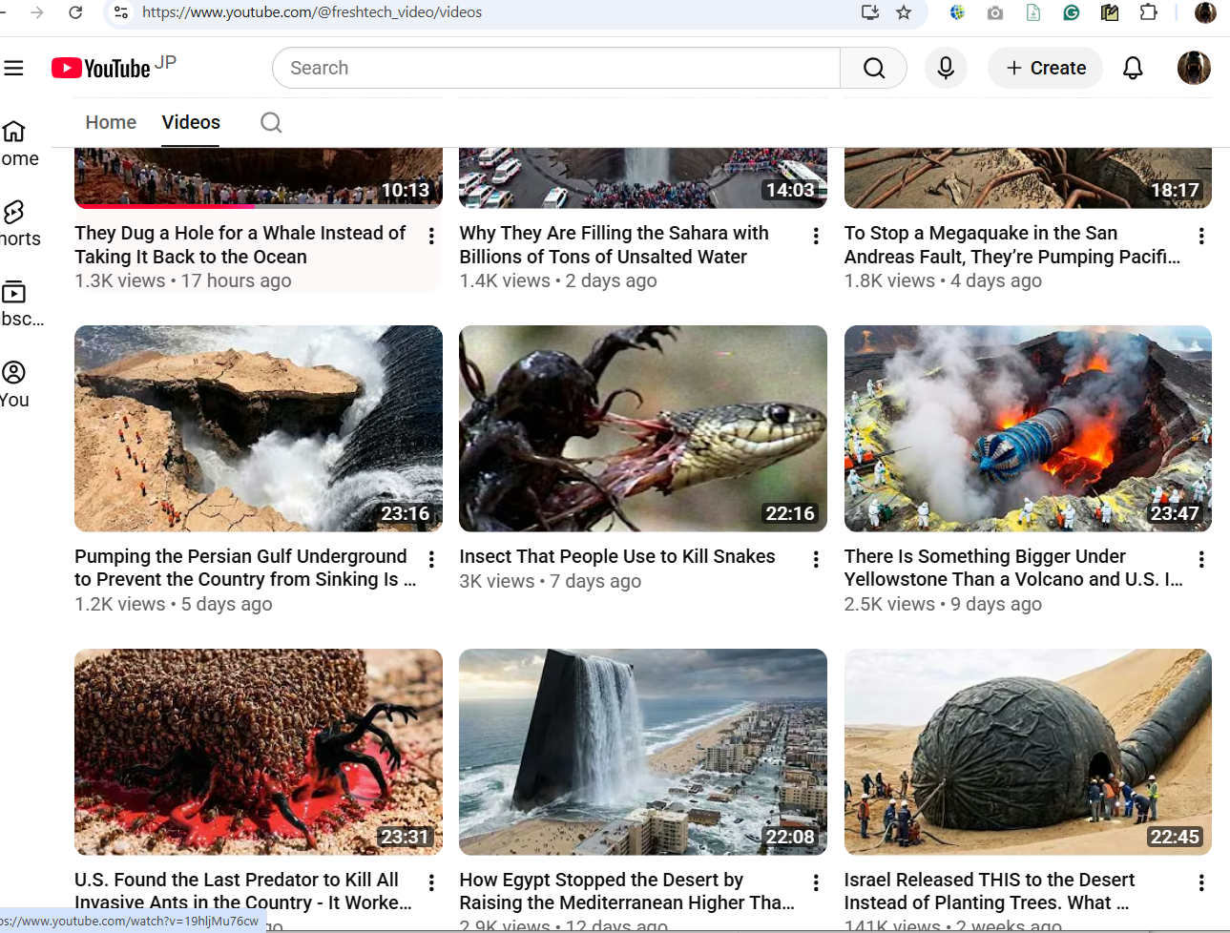
Task: Click the Create button
Action: click(1046, 68)
